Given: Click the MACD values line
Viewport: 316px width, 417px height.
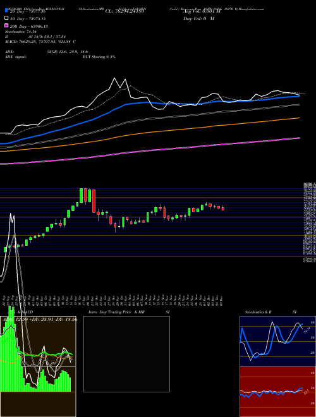Looking at the screenshot, I should click(x=40, y=42).
